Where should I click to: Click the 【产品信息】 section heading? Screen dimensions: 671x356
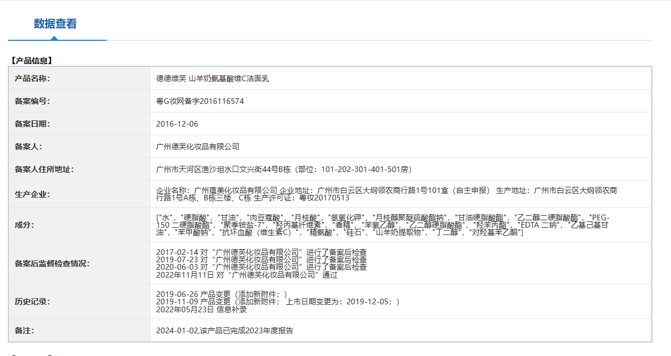tap(32, 61)
